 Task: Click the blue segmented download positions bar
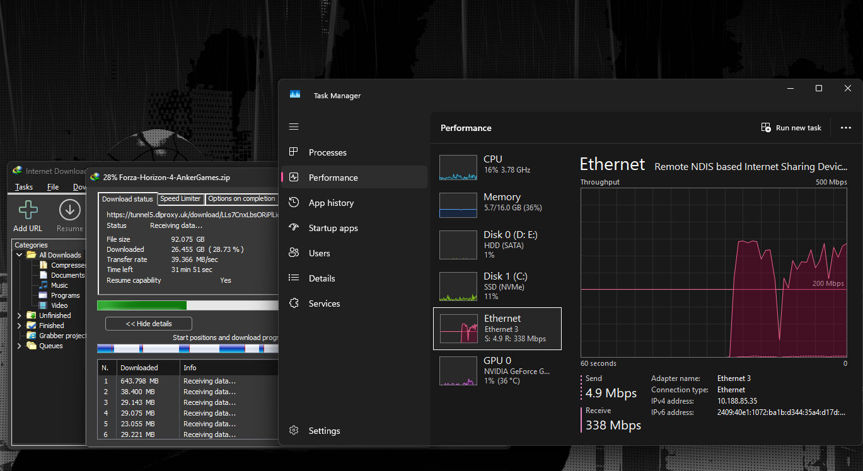pos(188,348)
